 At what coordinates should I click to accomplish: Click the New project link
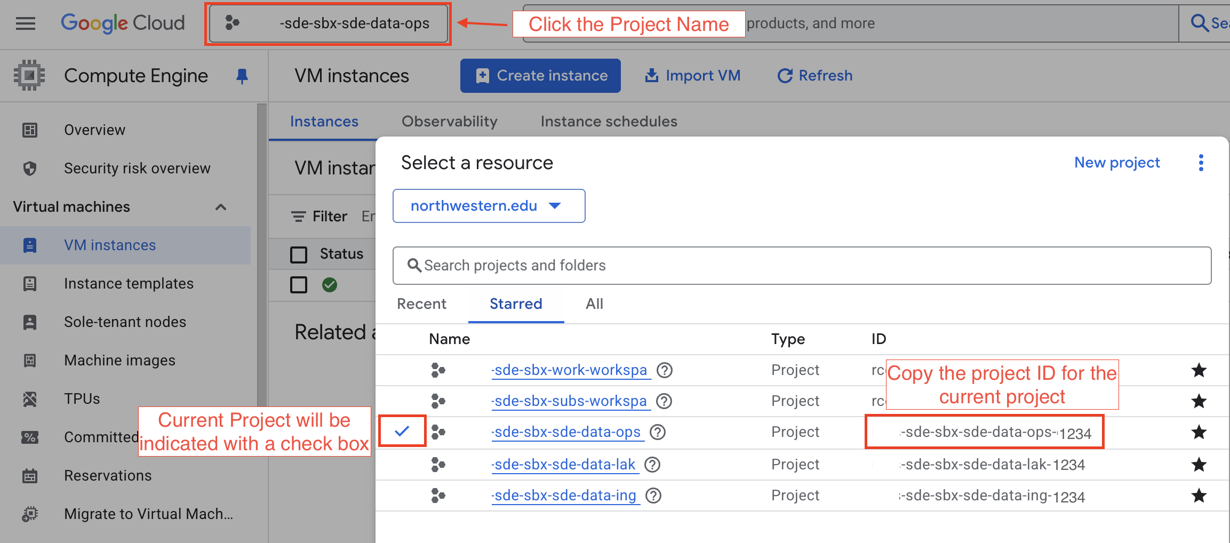pyautogui.click(x=1117, y=163)
